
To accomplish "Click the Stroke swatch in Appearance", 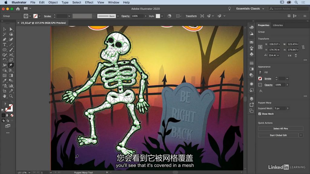I will [260, 79].
